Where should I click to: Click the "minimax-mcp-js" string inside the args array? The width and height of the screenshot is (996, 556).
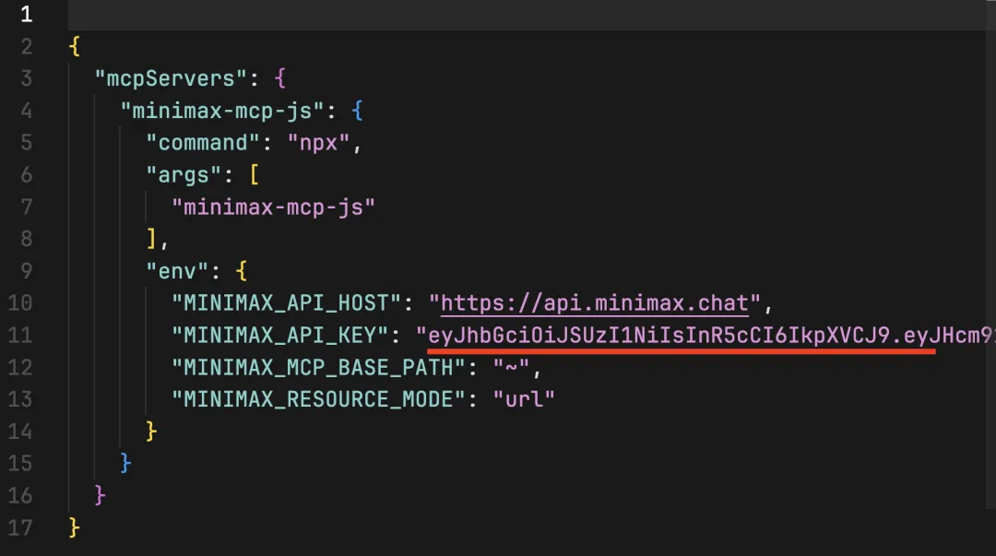click(x=273, y=207)
